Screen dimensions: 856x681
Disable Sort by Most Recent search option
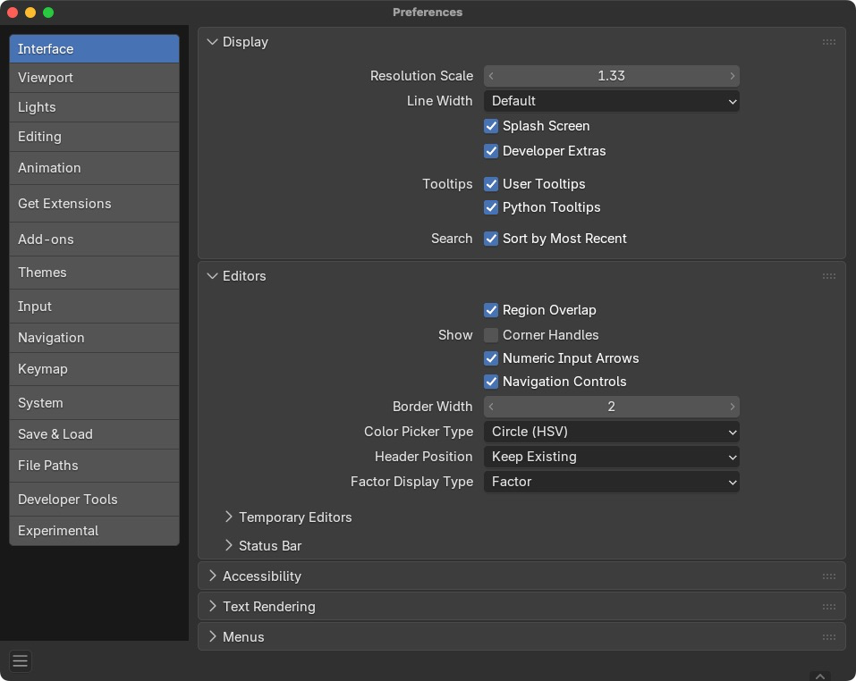[491, 239]
